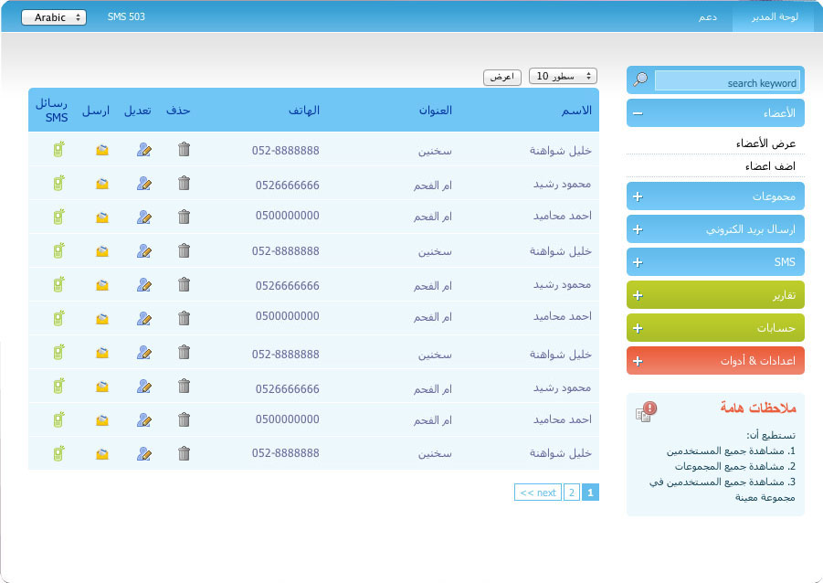The image size is (823, 583).
Task: Go to next page of results
Action: coord(537,493)
